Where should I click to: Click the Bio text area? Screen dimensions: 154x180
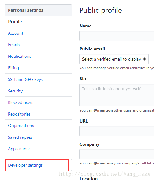(117, 95)
